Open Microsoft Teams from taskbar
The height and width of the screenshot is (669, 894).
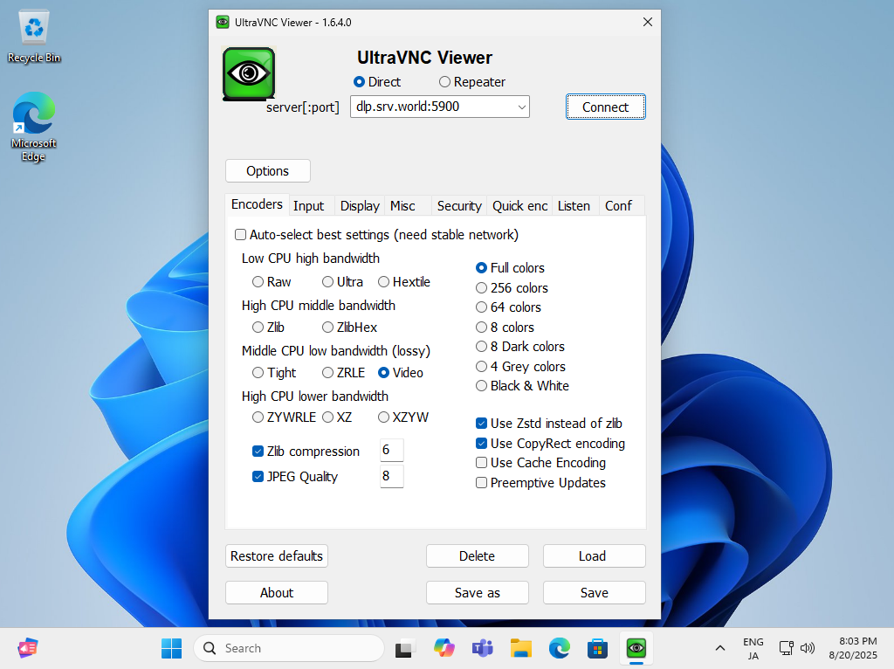click(482, 648)
